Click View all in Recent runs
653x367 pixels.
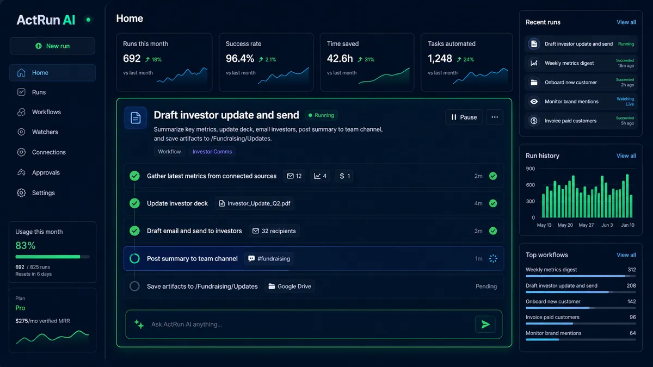pos(626,22)
